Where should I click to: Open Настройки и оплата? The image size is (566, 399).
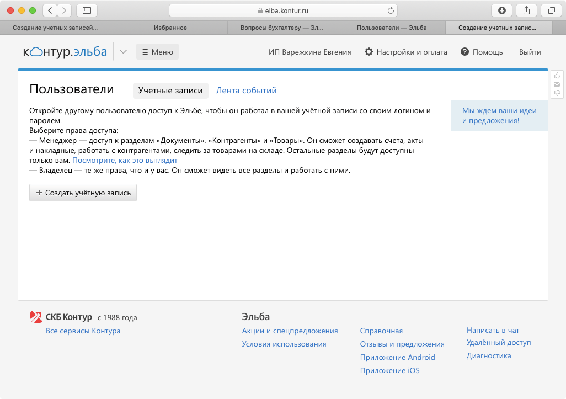point(412,52)
